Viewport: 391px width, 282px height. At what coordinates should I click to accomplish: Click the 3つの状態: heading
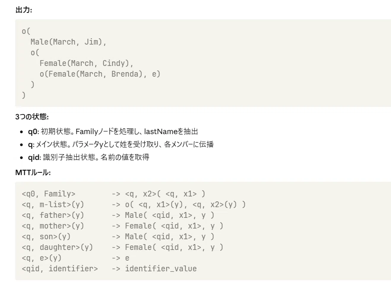point(32,117)
